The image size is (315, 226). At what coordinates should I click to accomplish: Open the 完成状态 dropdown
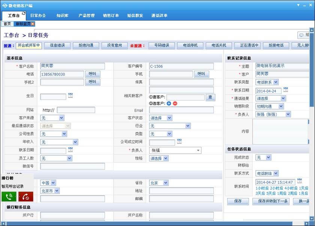[268, 157]
